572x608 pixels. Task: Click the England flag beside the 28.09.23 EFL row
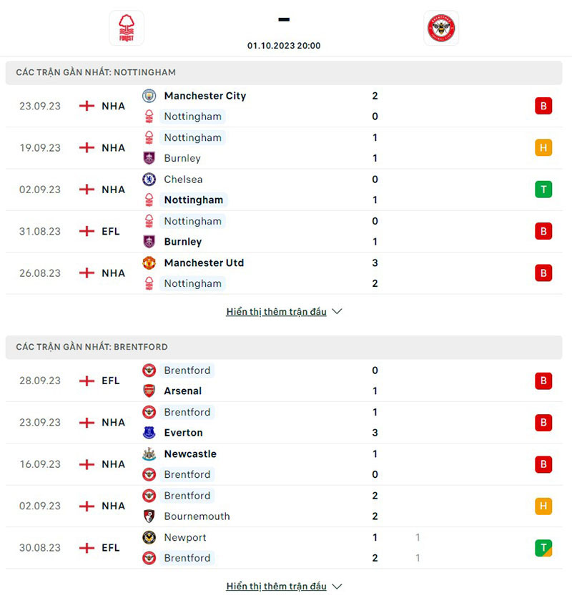pyautogui.click(x=86, y=381)
